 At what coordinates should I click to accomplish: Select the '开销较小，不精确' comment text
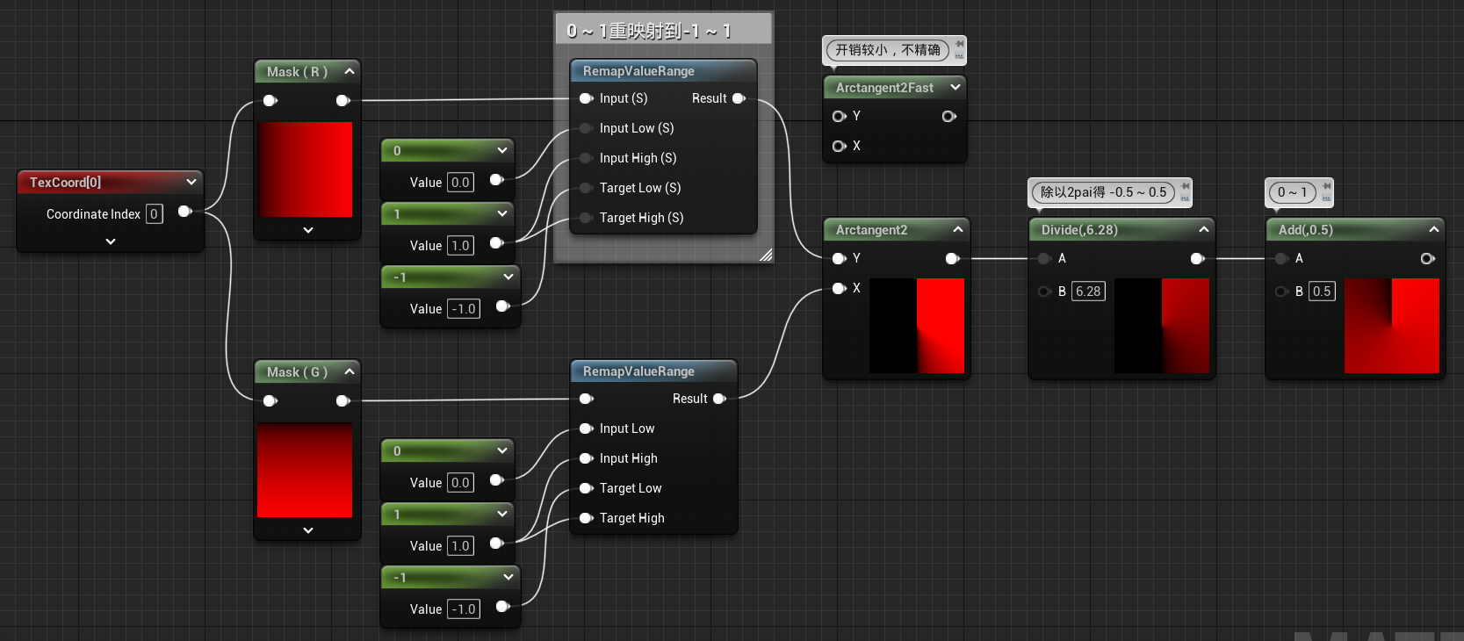click(887, 50)
